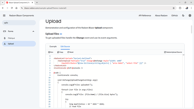Reset the edited source
The width and height of the screenshot is (194, 109).
(x=70, y=52)
